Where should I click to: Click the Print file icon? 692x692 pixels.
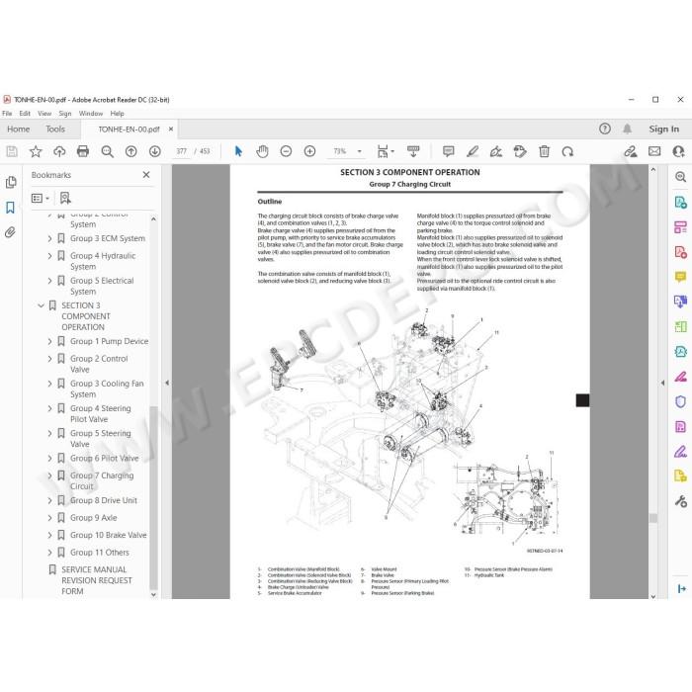tap(83, 151)
